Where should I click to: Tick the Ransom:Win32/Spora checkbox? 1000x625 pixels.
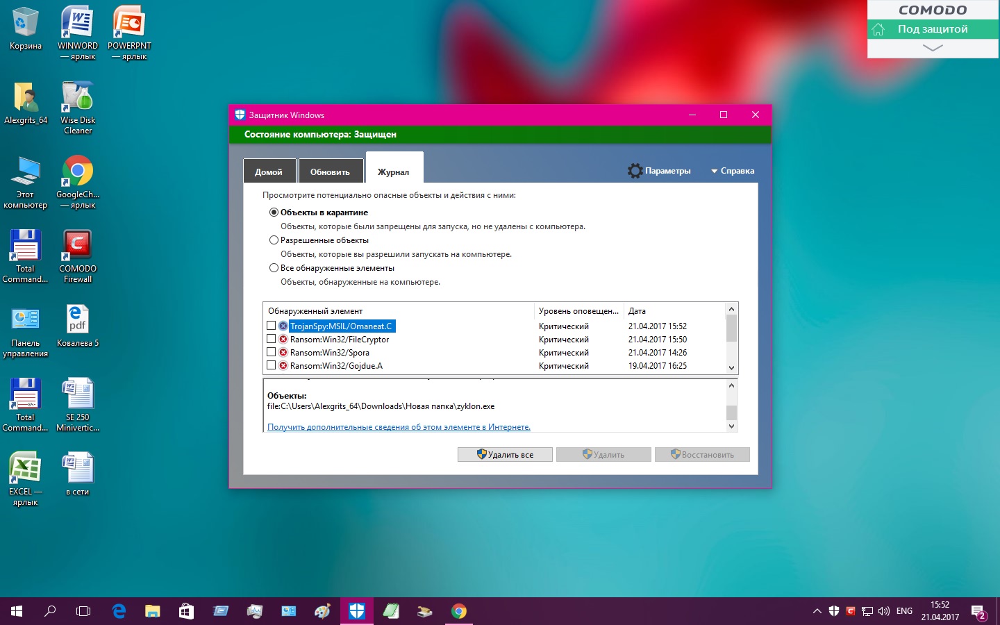click(x=272, y=352)
